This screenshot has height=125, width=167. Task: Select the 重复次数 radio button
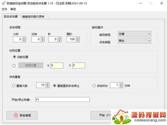(14, 85)
